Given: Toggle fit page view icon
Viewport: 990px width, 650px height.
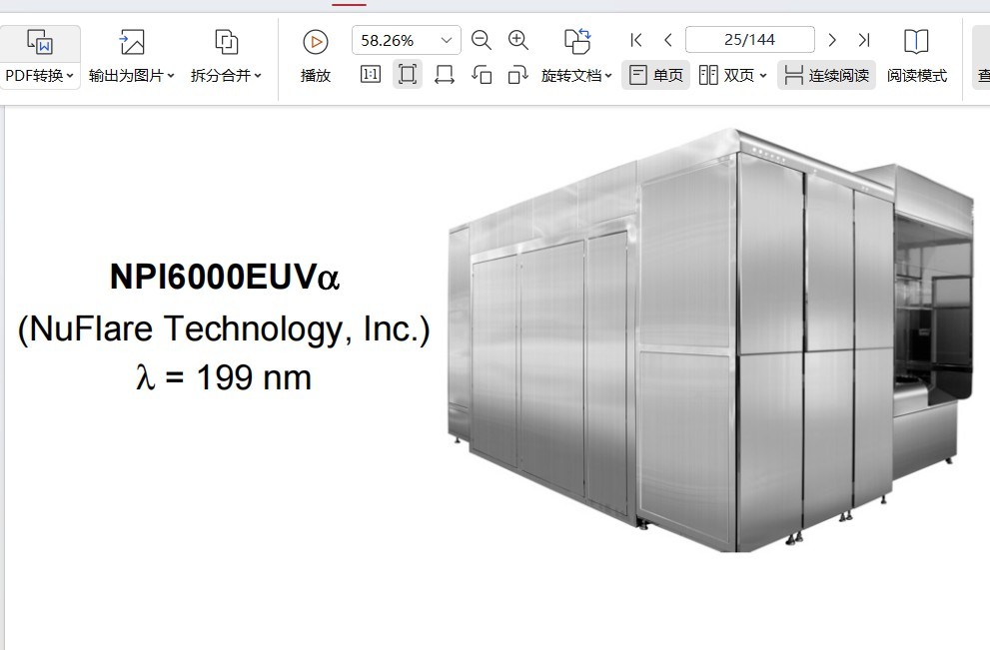Looking at the screenshot, I should (408, 75).
